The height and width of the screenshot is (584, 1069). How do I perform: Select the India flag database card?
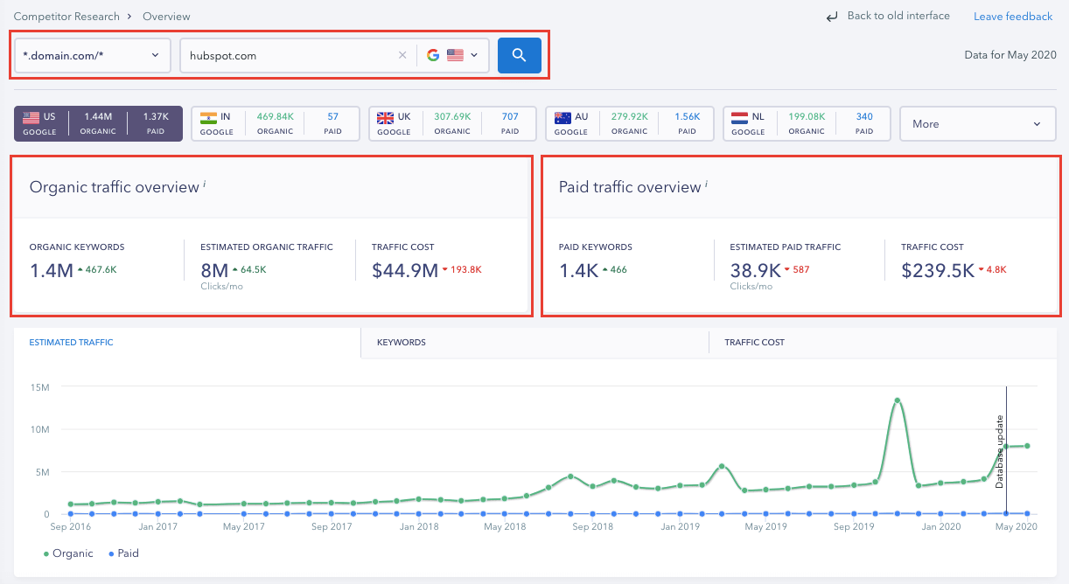point(276,124)
